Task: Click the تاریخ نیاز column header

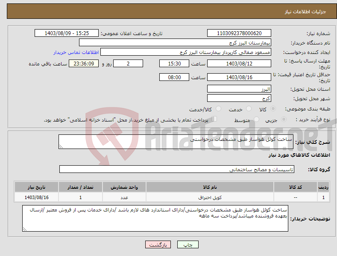Action: pos(37,187)
